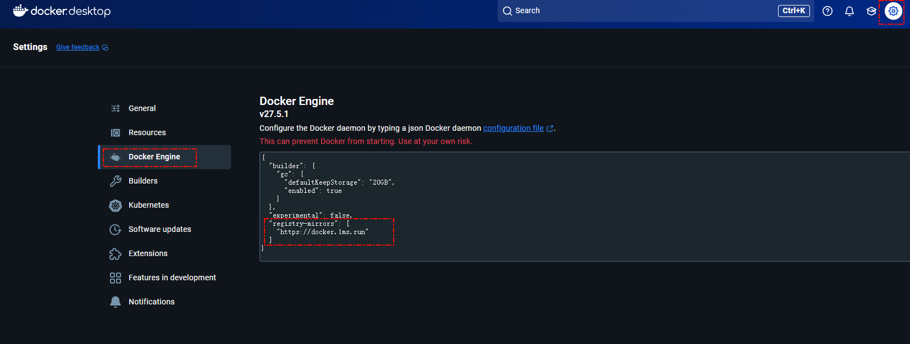The width and height of the screenshot is (910, 344).
Task: Open the Resources settings section
Action: (x=165, y=132)
